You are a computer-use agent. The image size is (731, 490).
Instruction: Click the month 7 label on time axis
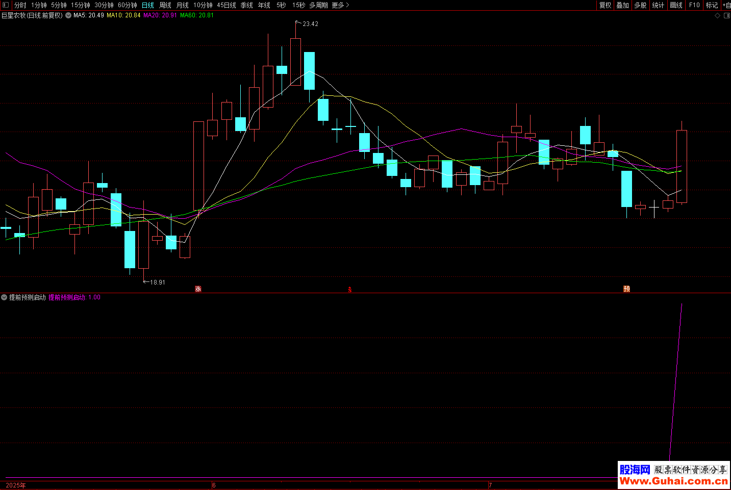[x=490, y=485]
